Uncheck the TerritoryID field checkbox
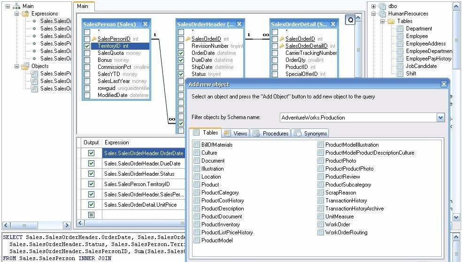 [87, 46]
